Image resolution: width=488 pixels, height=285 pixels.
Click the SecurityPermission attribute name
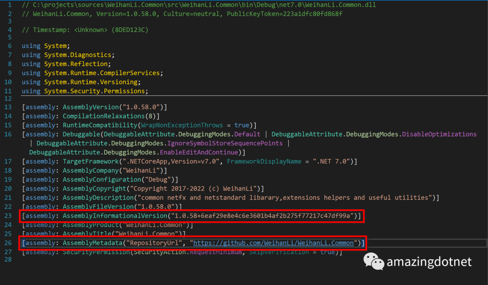[x=97, y=252]
